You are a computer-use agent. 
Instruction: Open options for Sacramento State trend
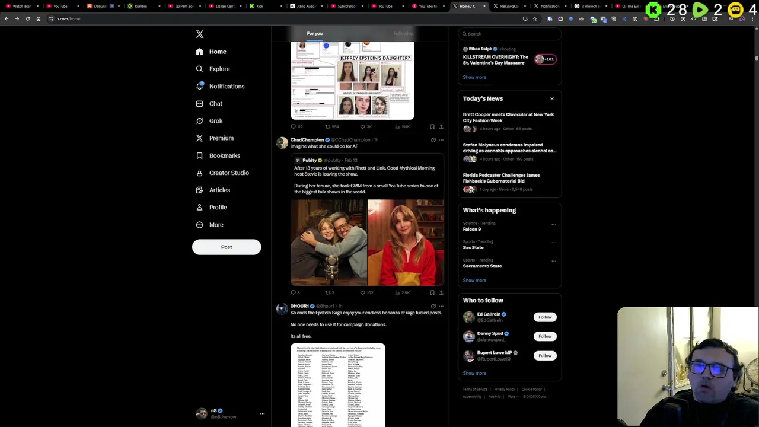click(x=553, y=261)
